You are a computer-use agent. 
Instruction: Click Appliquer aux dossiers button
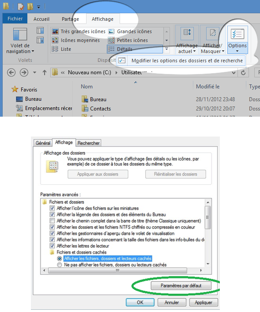pos(98,174)
